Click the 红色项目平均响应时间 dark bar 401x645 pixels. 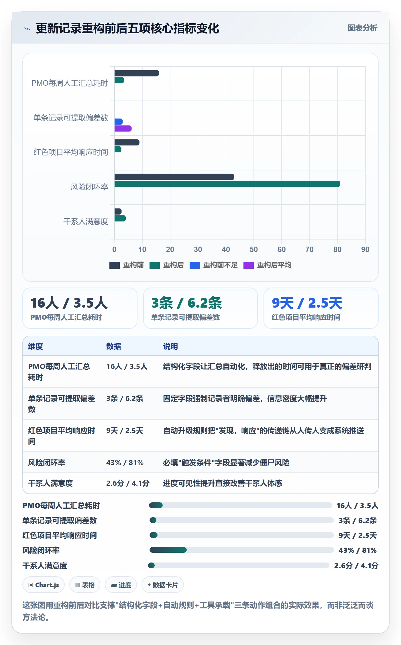coord(127,142)
